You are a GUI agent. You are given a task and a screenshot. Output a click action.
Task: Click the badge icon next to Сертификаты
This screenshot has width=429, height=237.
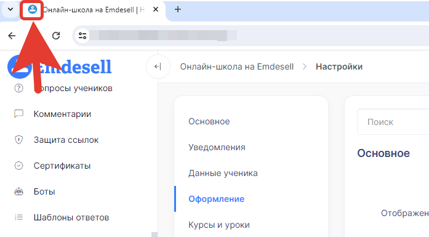tap(18, 166)
